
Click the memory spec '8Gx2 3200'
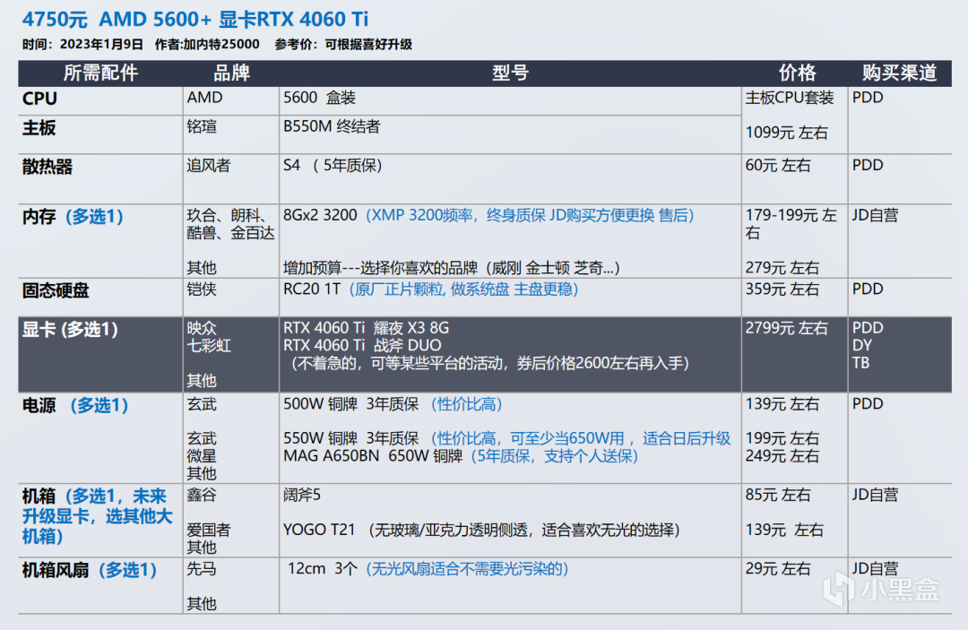[x=320, y=215]
